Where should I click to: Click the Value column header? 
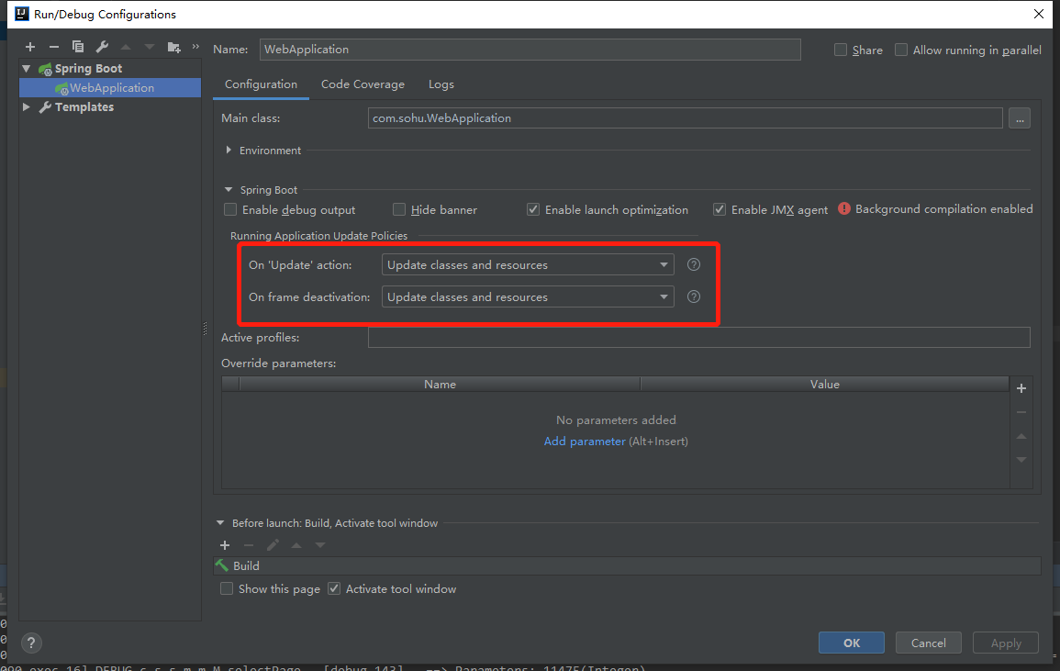825,385
